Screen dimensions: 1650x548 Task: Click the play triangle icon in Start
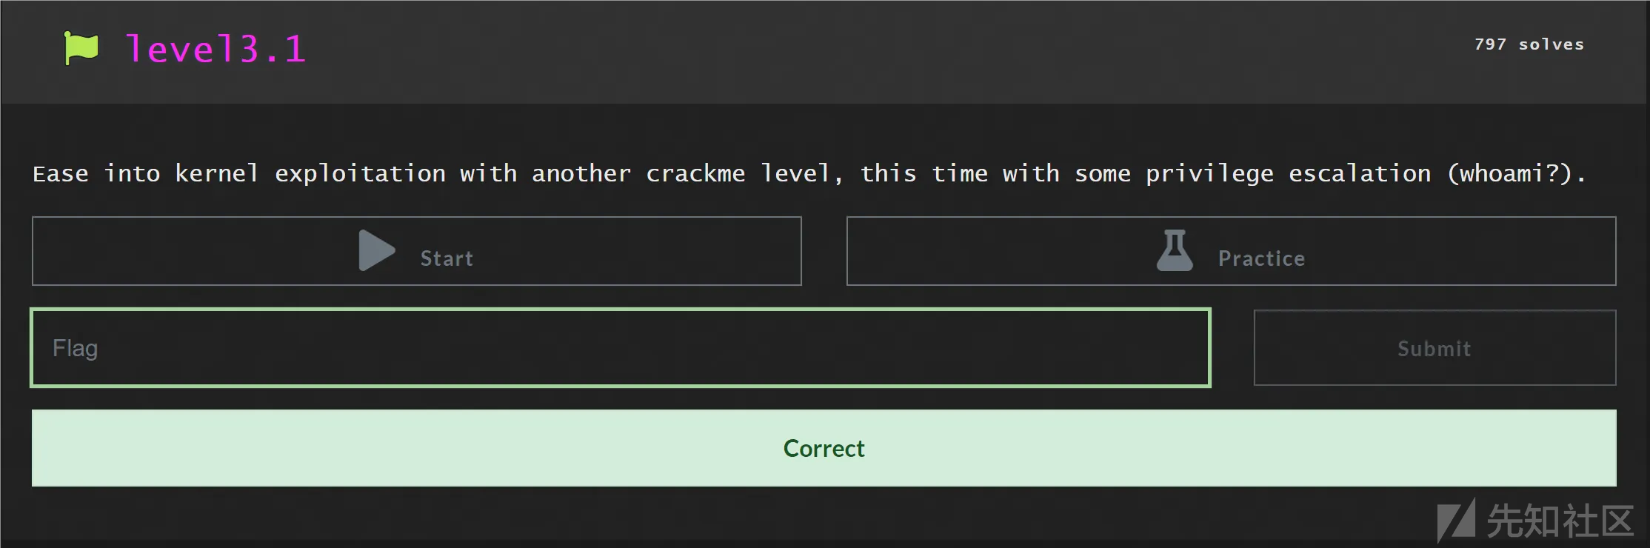coord(377,250)
